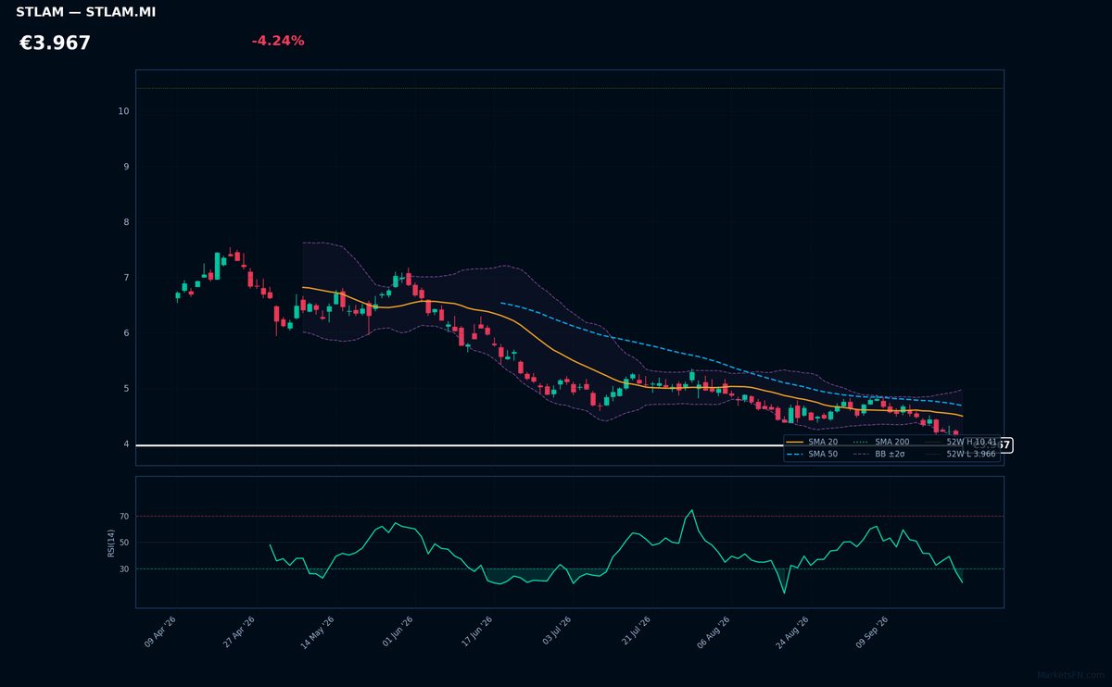Click the SMA 200 legend entry
This screenshot has width=1112, height=687.
pos(881,443)
